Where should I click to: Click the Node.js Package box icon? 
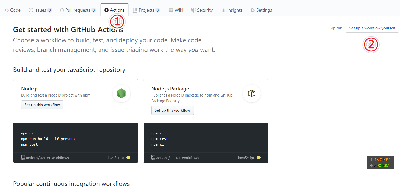point(251,93)
